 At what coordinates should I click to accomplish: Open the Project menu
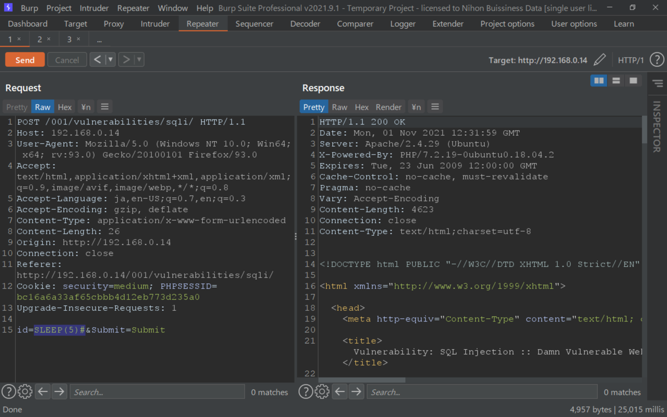click(x=59, y=8)
